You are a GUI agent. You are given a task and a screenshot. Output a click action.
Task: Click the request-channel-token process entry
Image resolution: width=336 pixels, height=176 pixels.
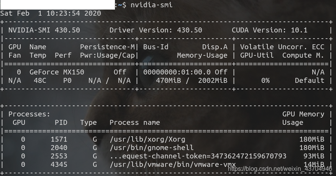tap(198, 156)
